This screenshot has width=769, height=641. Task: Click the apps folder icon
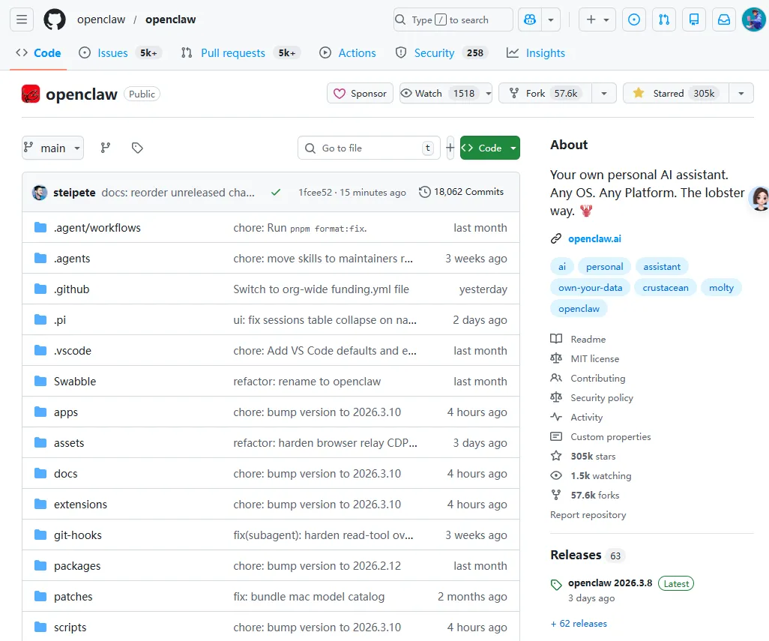coord(40,412)
